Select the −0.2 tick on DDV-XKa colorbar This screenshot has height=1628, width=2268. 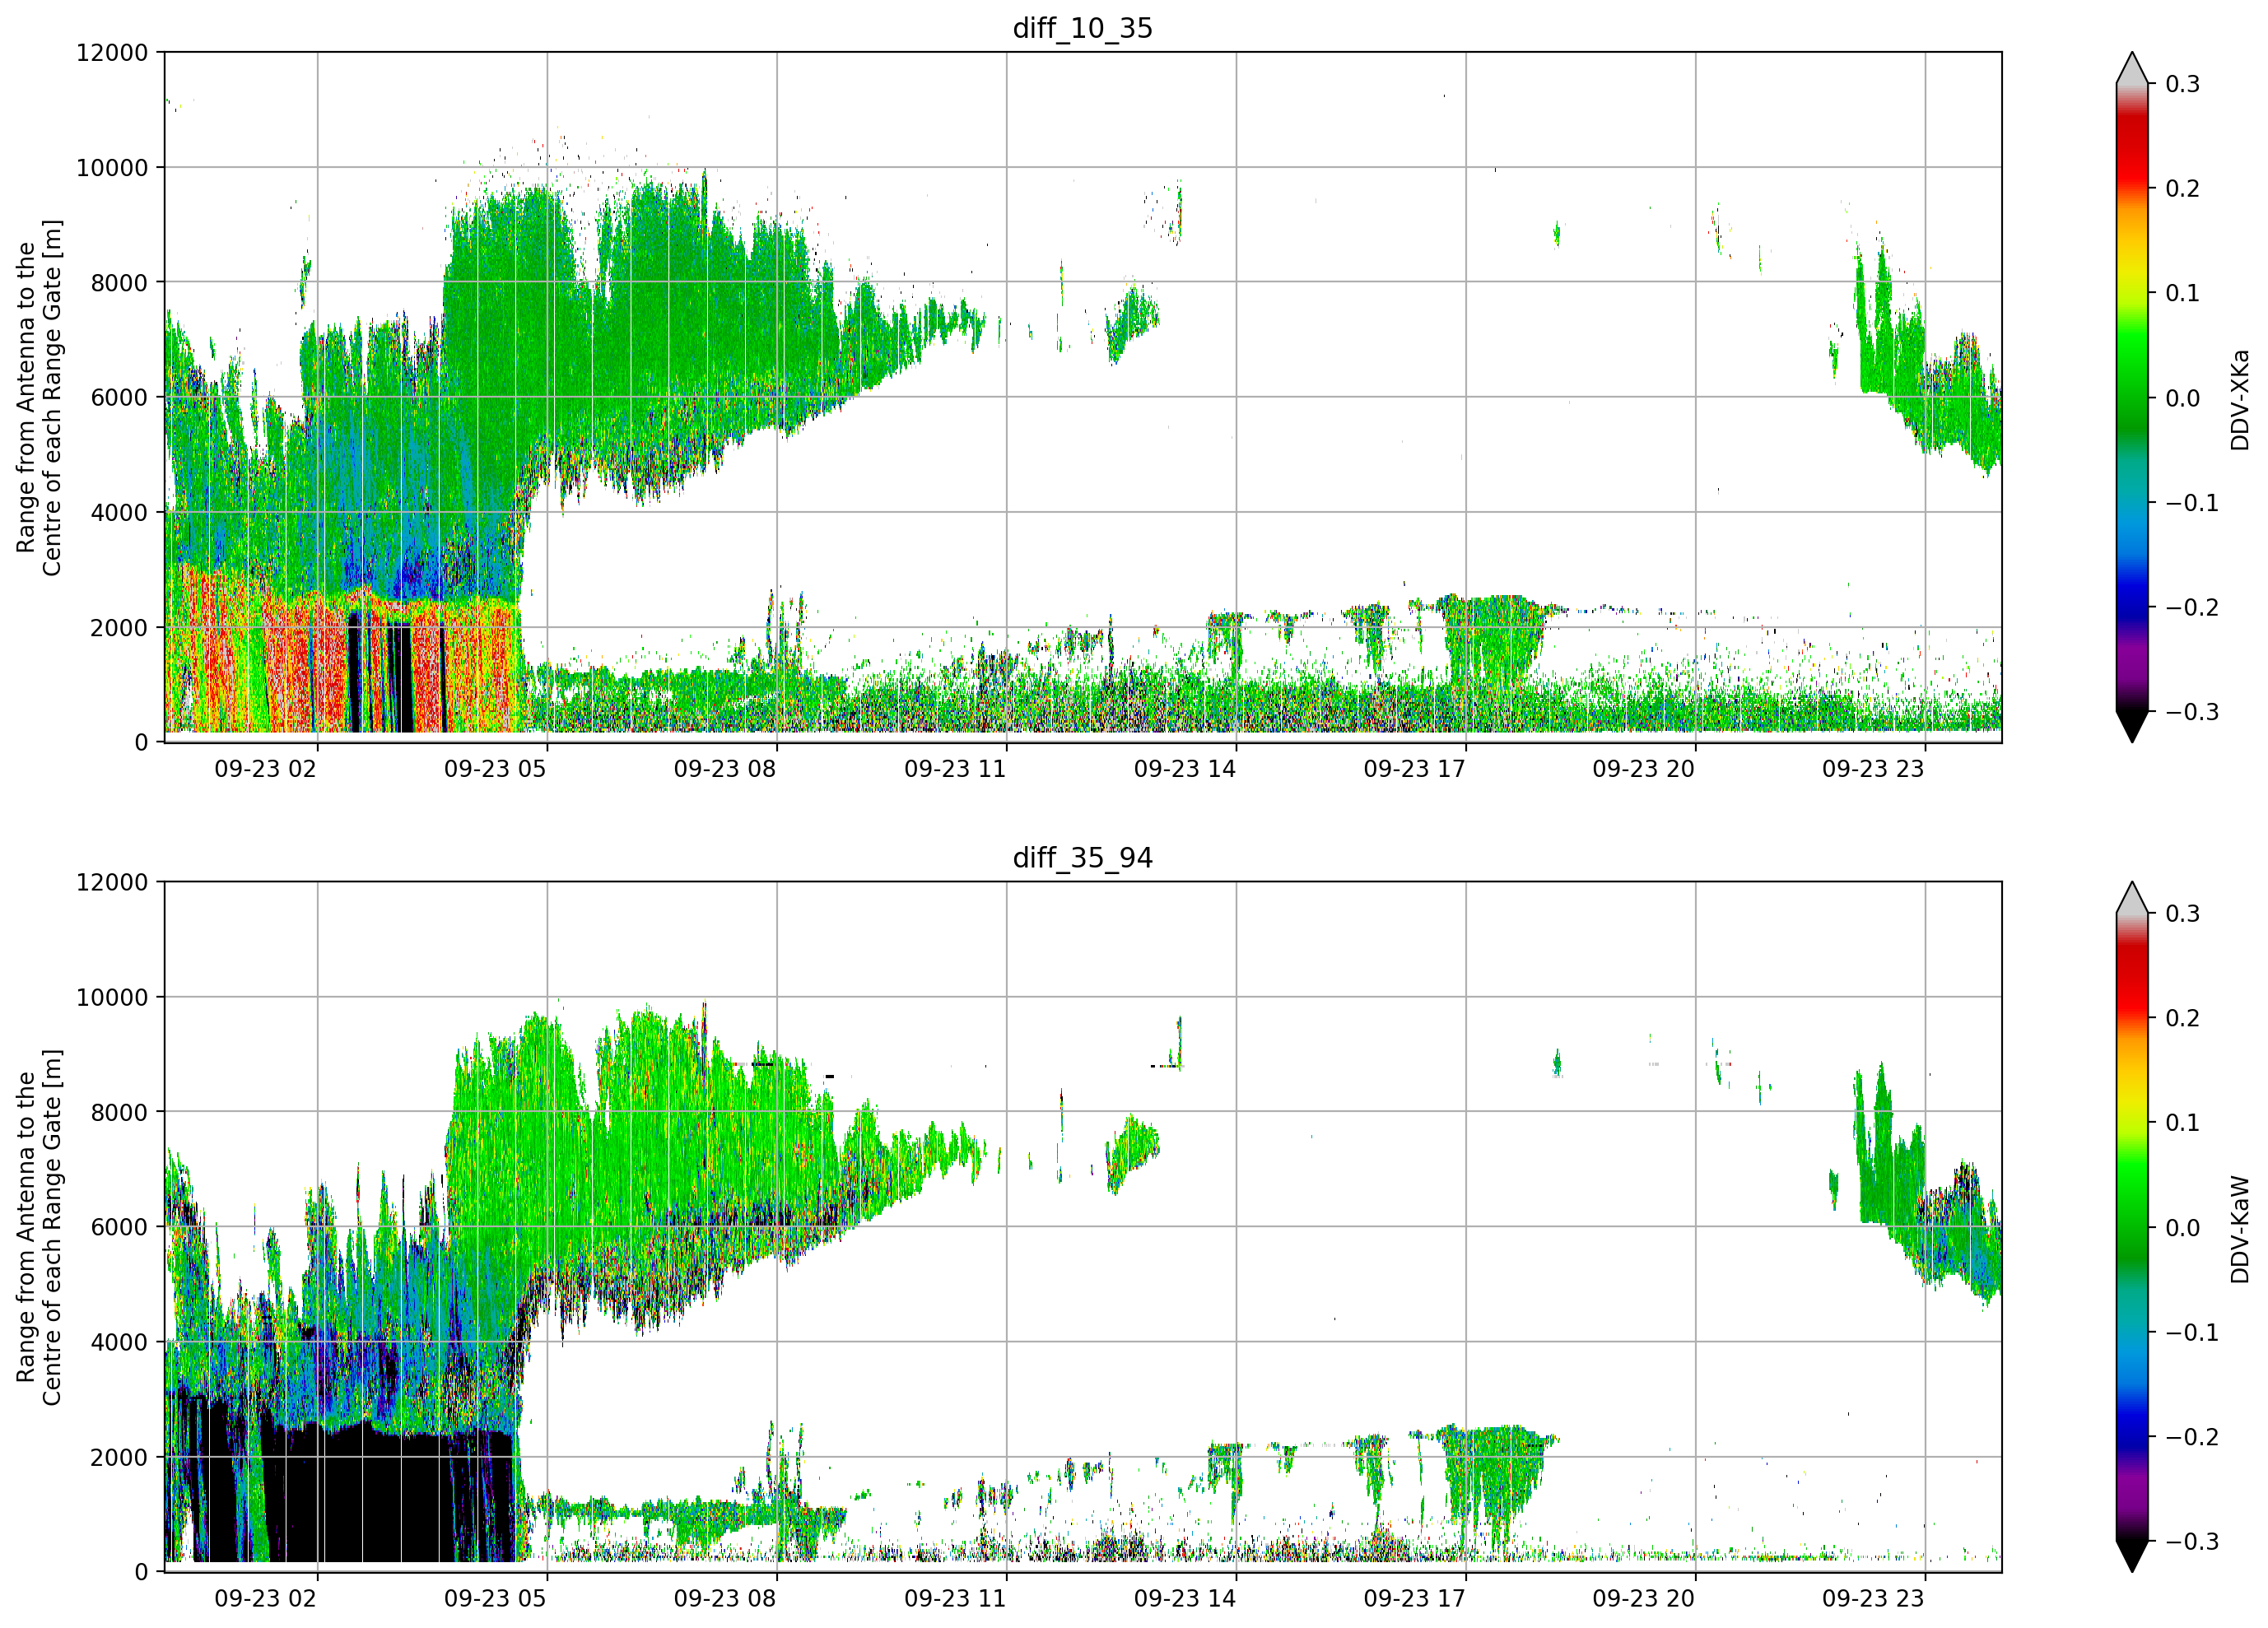pyautogui.click(x=2192, y=608)
